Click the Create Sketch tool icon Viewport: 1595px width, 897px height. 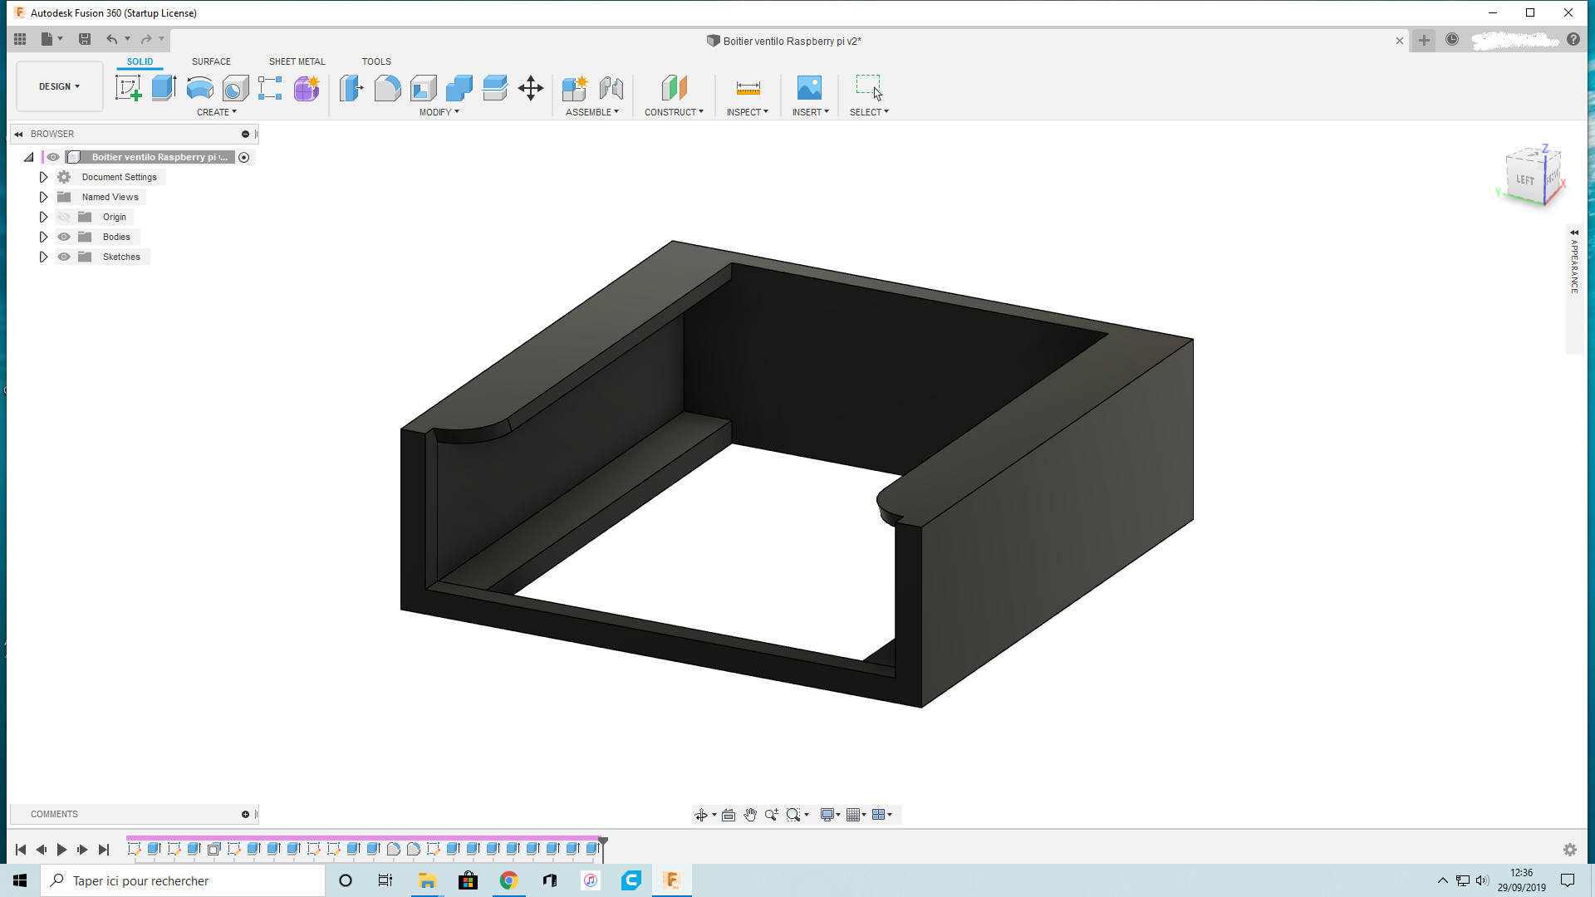[x=128, y=88]
